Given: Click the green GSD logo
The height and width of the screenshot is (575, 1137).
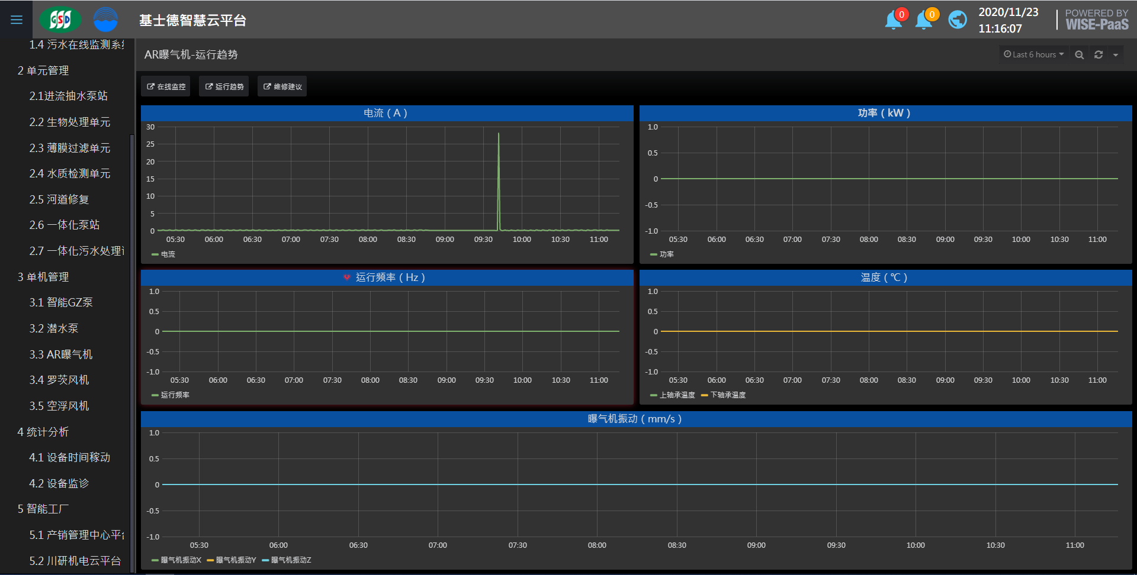Looking at the screenshot, I should pos(60,20).
